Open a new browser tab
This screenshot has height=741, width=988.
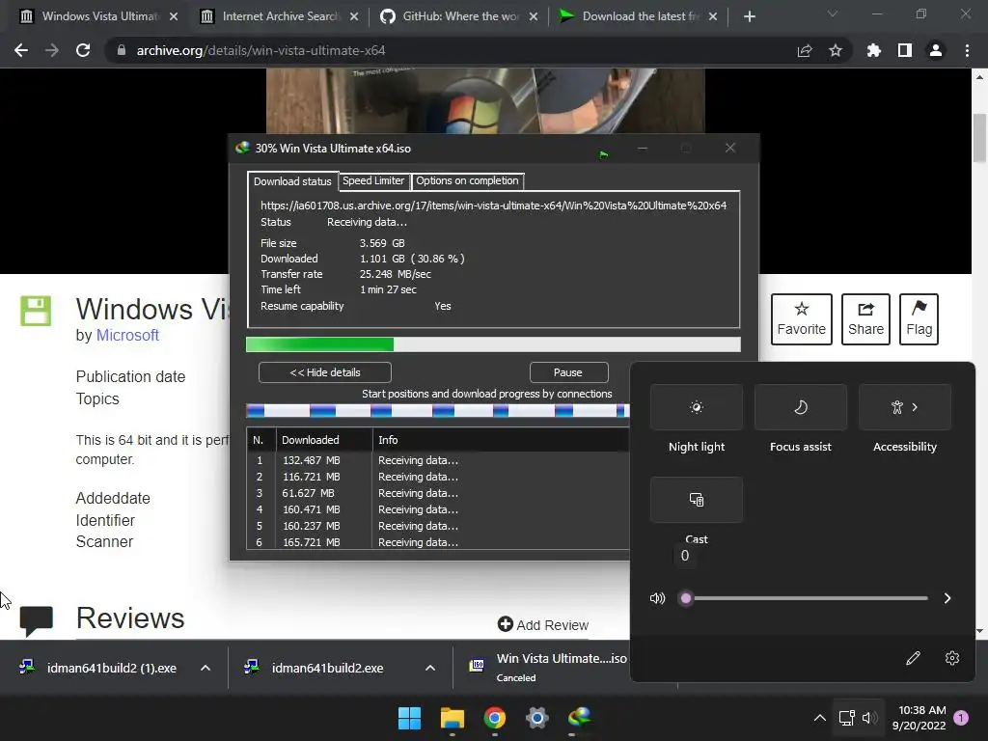coord(749,16)
